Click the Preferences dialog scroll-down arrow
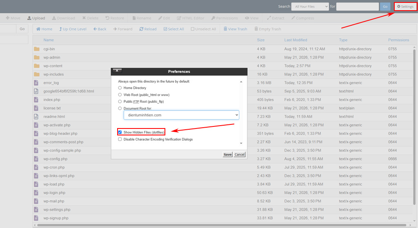Screen dimensions: 418x228 point(241,143)
